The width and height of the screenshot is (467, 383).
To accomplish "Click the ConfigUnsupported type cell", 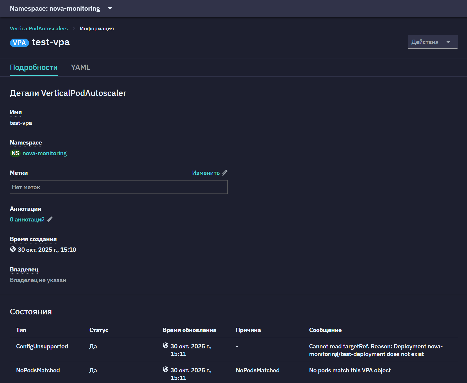I will (42, 346).
